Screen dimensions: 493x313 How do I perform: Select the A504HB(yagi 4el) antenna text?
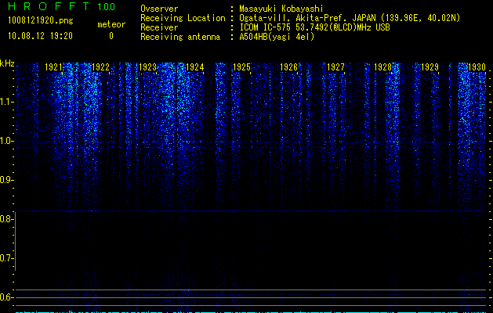[x=277, y=37]
